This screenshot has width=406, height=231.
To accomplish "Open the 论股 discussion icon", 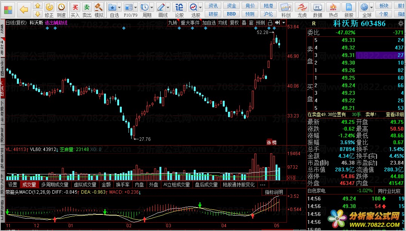I will pyautogui.click(x=179, y=7).
